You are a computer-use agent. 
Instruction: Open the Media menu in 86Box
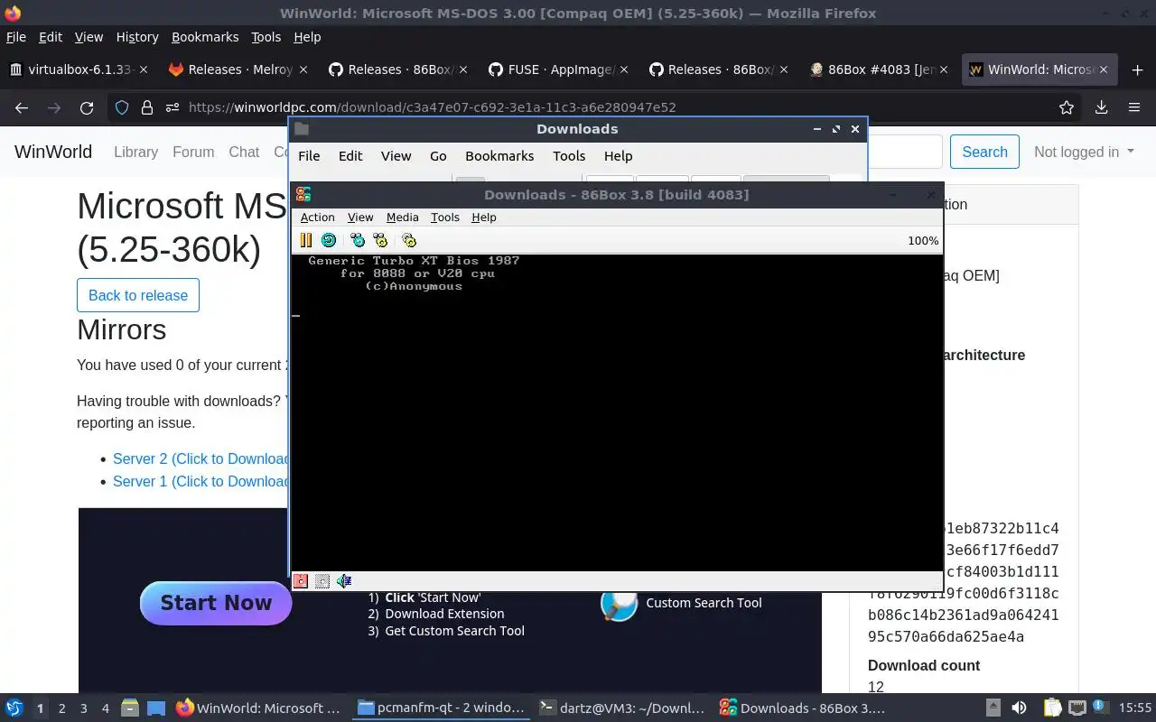click(402, 218)
